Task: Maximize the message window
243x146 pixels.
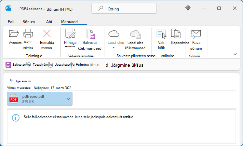Action: tap(219, 8)
